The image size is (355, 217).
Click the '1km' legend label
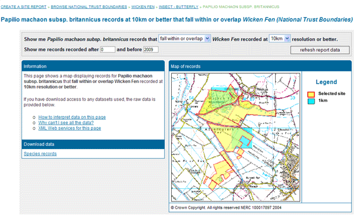[323, 101]
